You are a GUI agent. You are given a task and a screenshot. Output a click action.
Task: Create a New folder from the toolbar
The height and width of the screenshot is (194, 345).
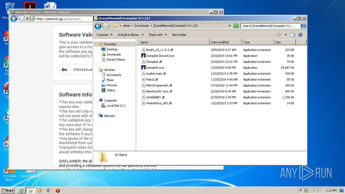179,35
